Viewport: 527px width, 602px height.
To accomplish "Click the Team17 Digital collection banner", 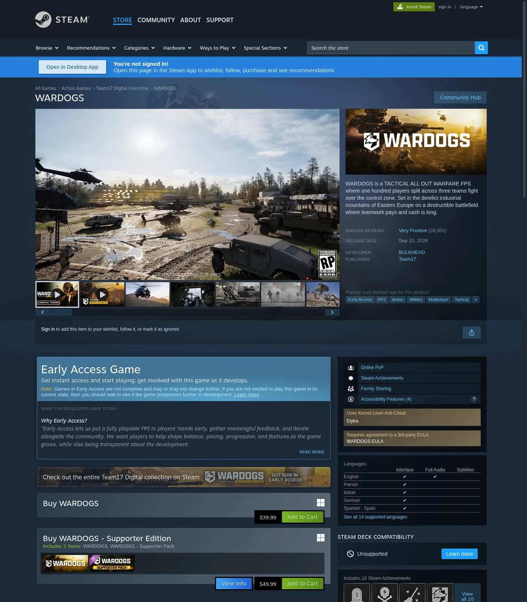I will [184, 477].
